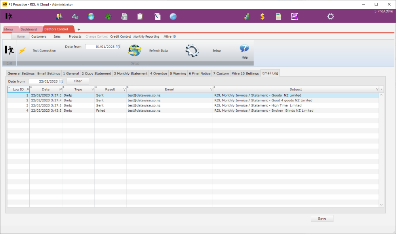The image size is (396, 234).
Task: Open the 5 Warning tab
Action: coord(178,74)
